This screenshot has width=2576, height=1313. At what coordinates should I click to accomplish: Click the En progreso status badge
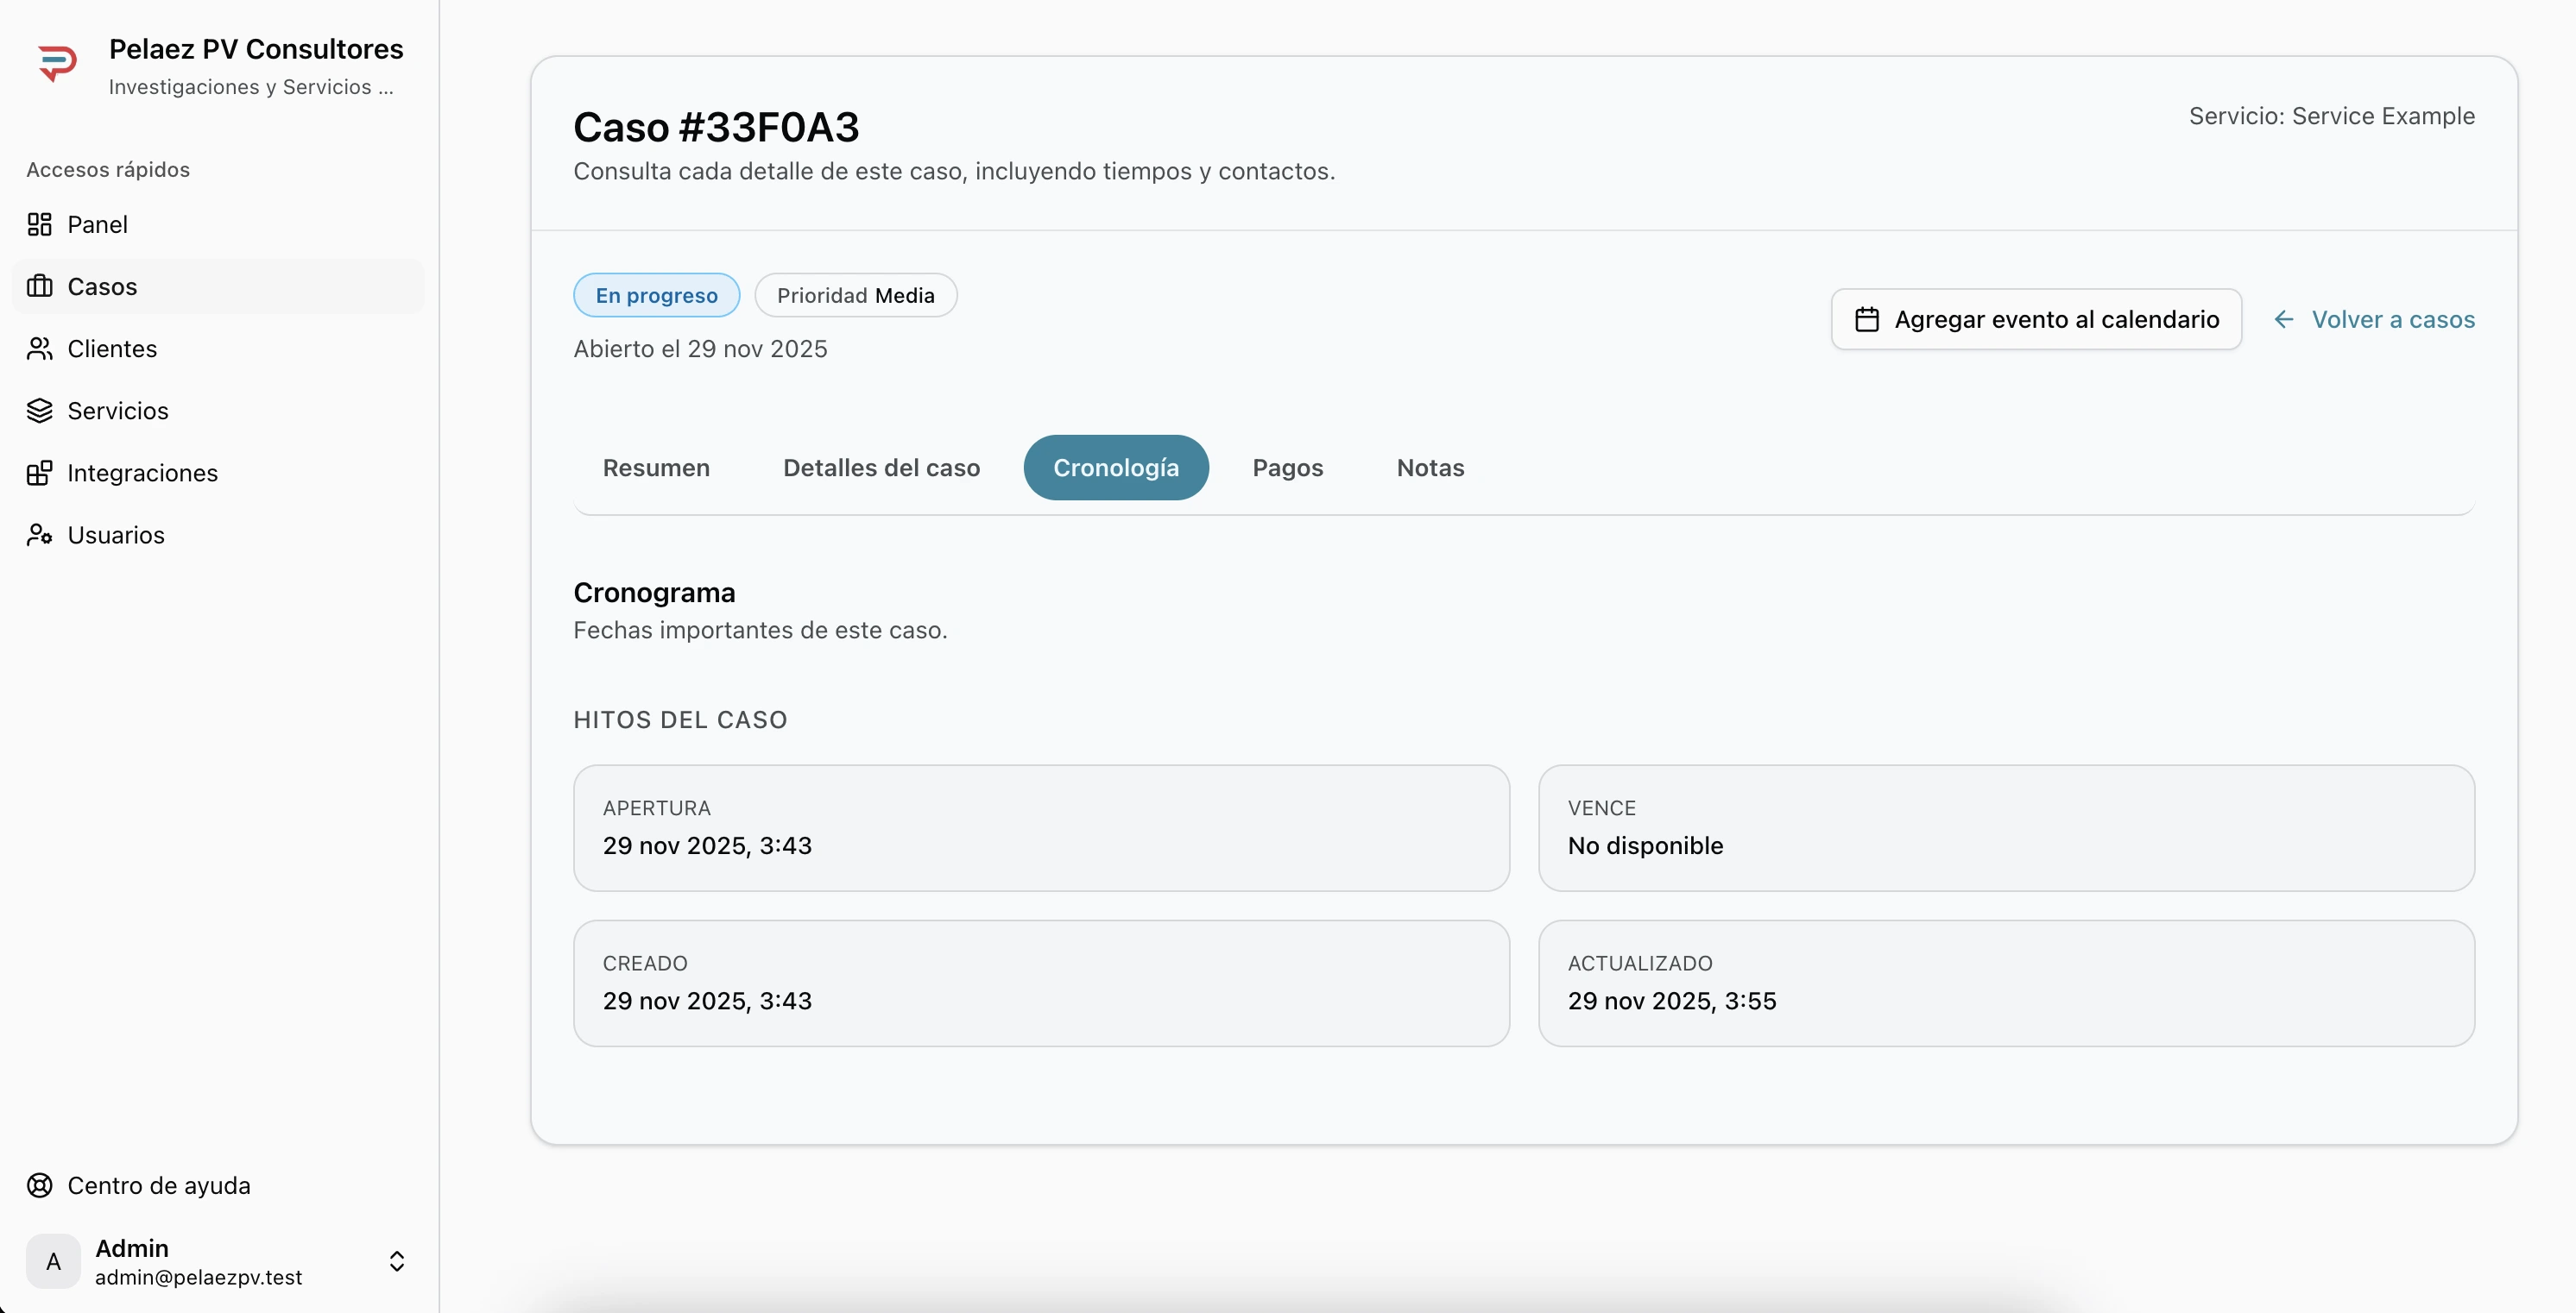pyautogui.click(x=656, y=296)
